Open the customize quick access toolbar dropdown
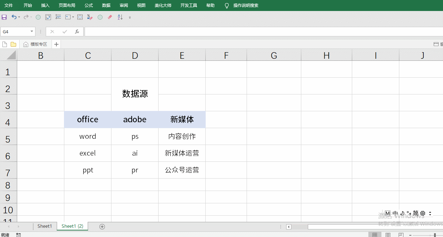This screenshot has height=237, width=443. [130, 17]
